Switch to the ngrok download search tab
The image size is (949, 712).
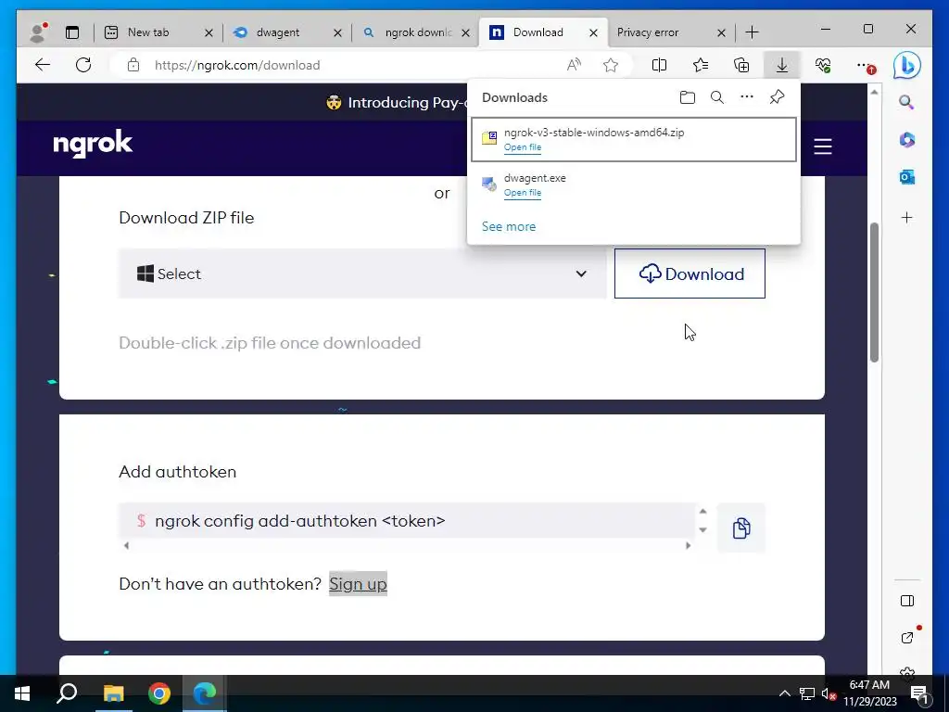tap(416, 32)
